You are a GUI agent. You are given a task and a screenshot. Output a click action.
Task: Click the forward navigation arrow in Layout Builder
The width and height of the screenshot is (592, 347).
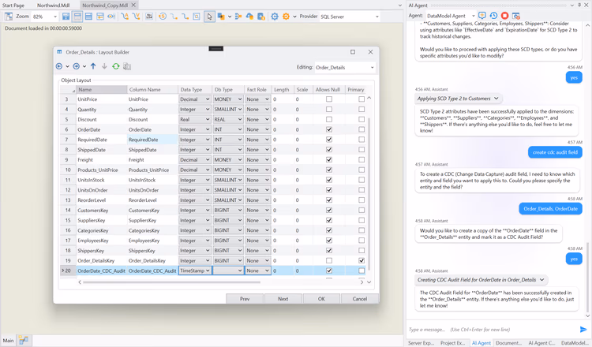point(77,66)
